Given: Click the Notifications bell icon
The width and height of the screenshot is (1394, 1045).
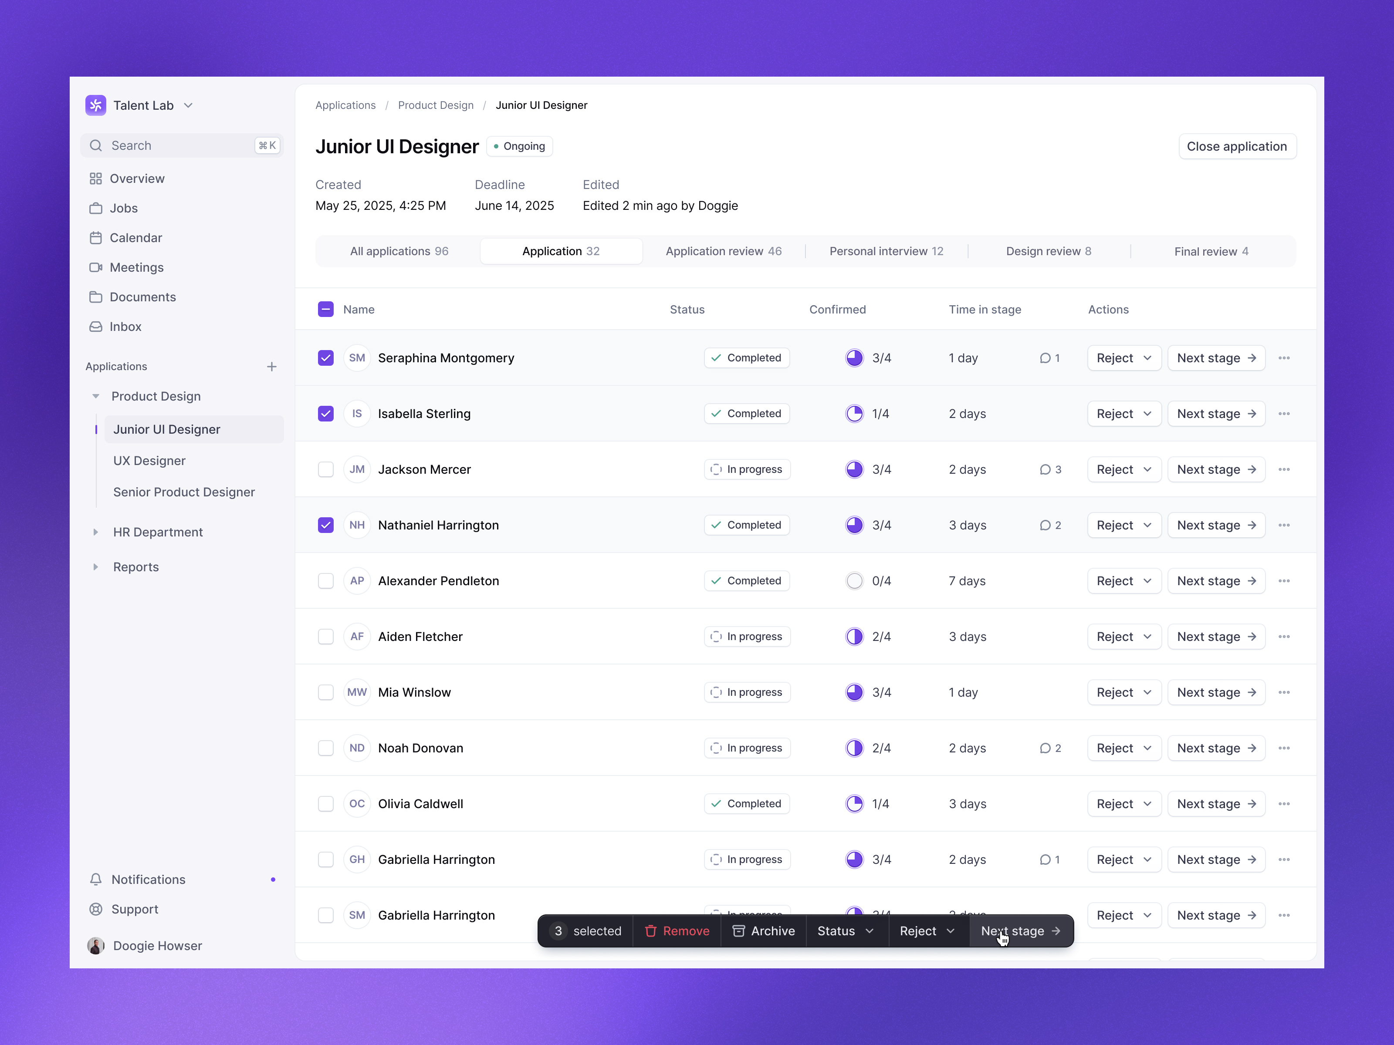Looking at the screenshot, I should pyautogui.click(x=96, y=880).
